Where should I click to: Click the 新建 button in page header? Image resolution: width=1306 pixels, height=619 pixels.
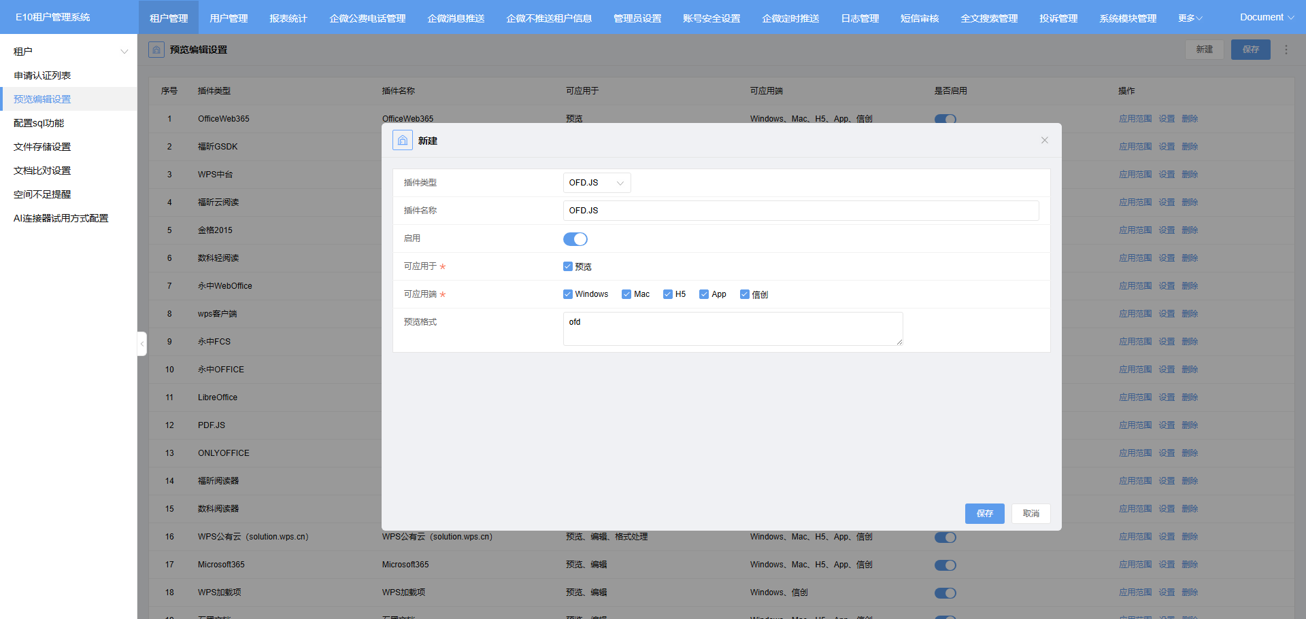(x=1204, y=50)
